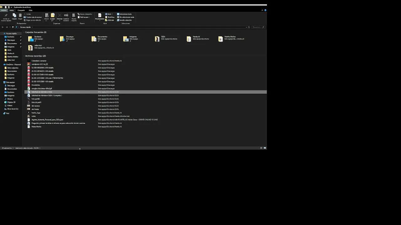Switch to the Inicio tab
This screenshot has height=225, width=401.
[x=12, y=10]
